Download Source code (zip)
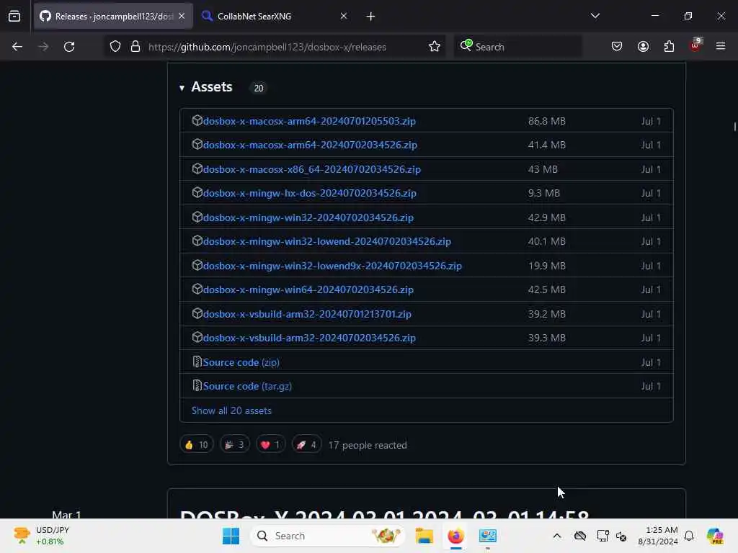The image size is (738, 553). 241,363
